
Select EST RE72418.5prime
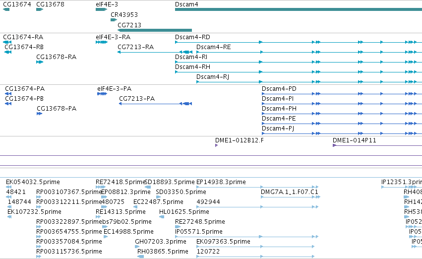pyautogui.click(x=101, y=187)
